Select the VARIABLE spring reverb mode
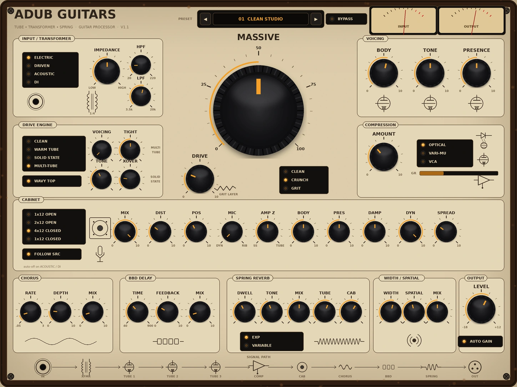Screen dimensions: 517x387 click(272, 345)
